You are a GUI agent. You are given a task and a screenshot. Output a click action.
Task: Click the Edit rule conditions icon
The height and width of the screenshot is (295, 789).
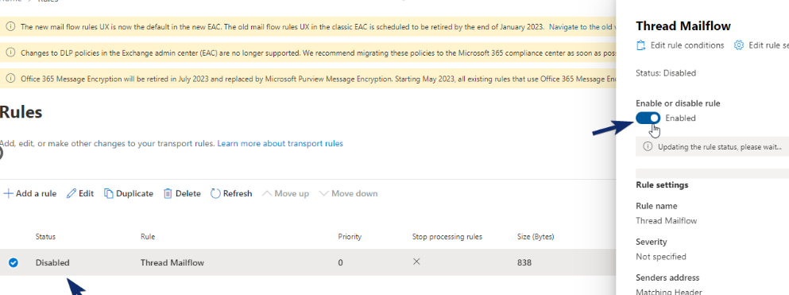pos(641,45)
